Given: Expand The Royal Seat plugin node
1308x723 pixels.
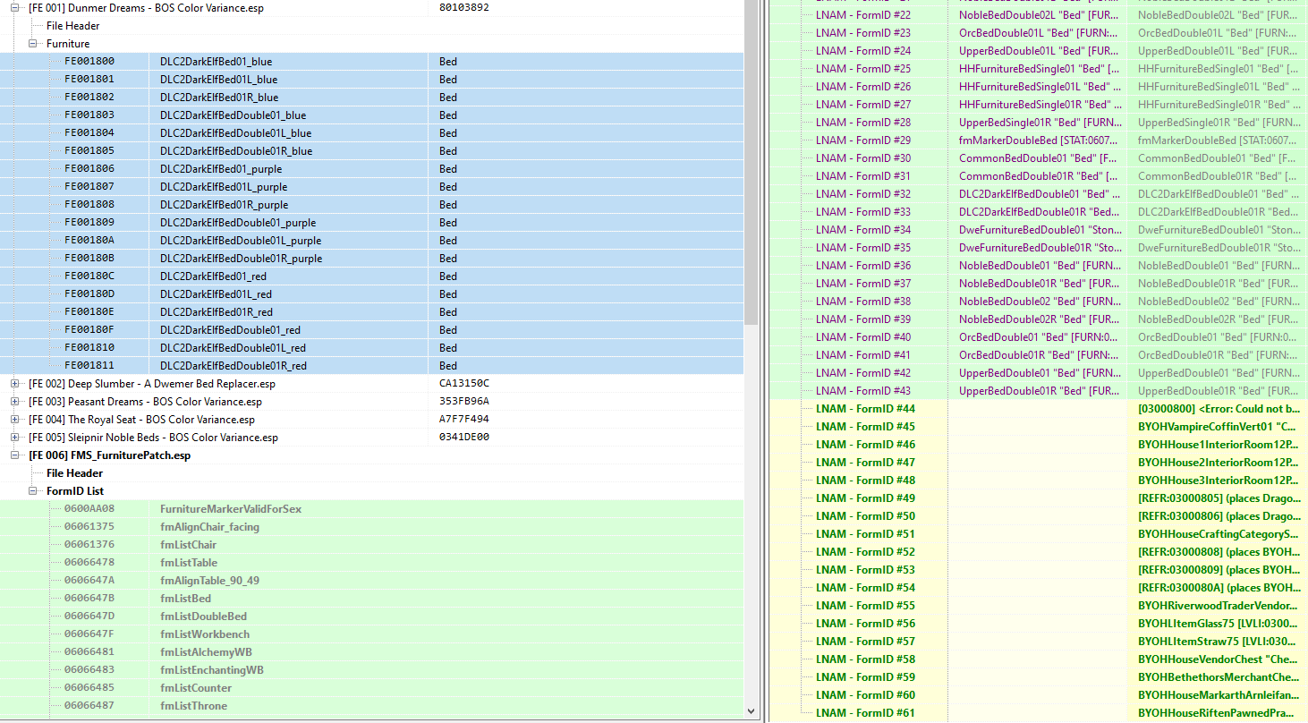Looking at the screenshot, I should point(15,420).
